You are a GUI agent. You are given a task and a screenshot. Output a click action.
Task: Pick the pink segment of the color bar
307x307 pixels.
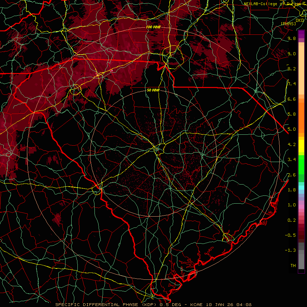tap(301, 207)
